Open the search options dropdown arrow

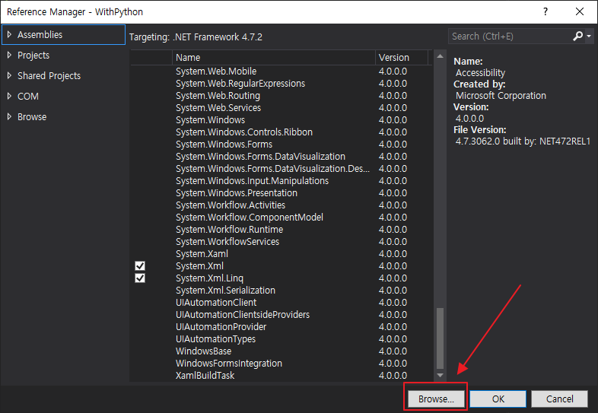589,37
